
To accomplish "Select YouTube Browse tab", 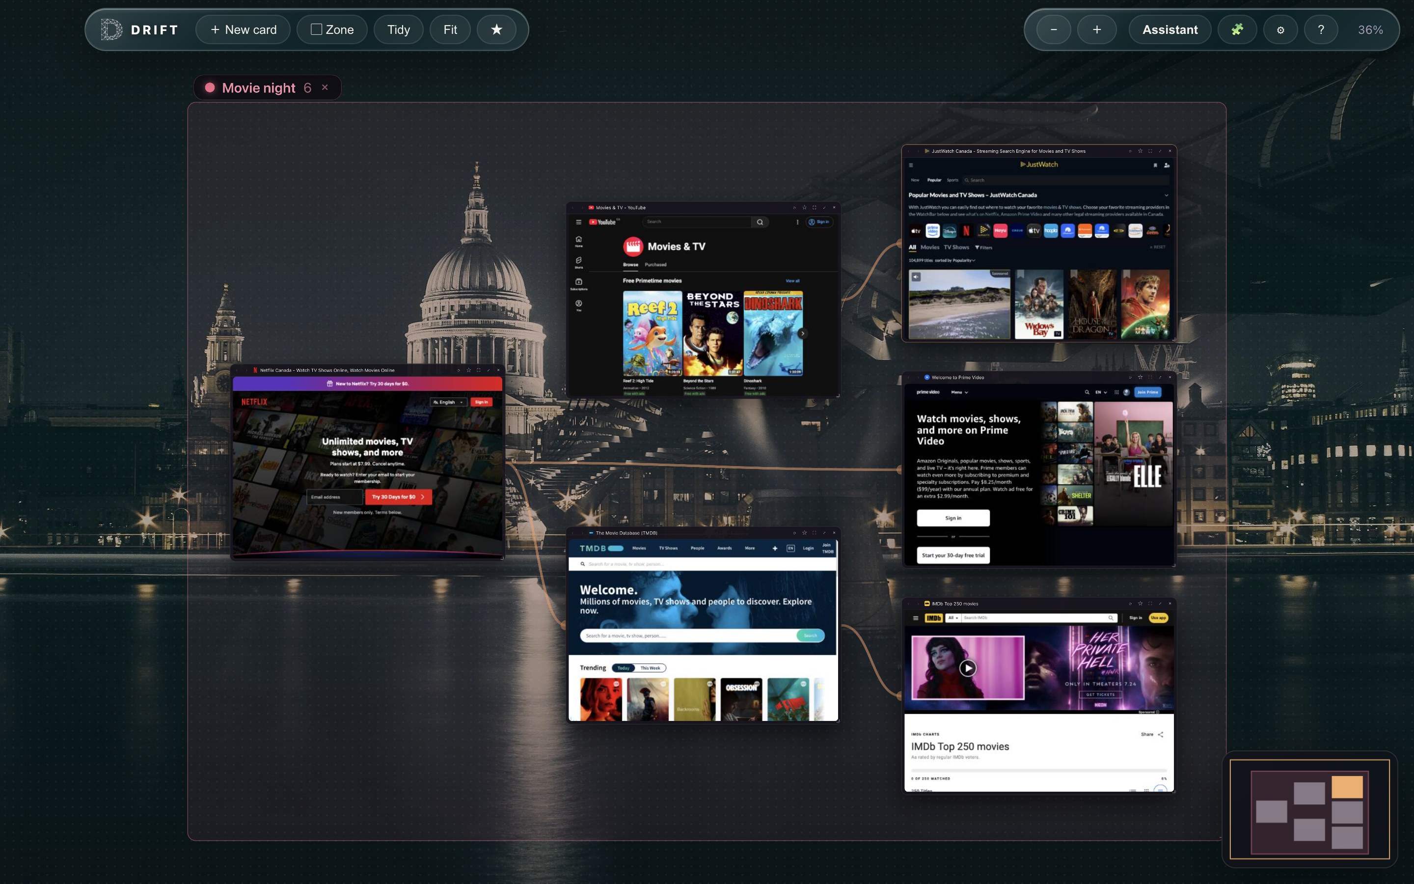I will pyautogui.click(x=630, y=265).
